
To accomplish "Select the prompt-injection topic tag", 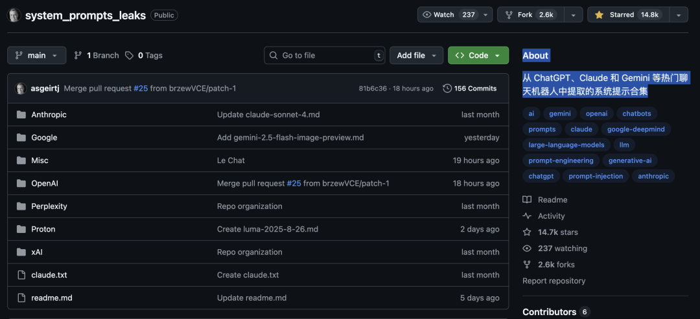I will tap(596, 176).
